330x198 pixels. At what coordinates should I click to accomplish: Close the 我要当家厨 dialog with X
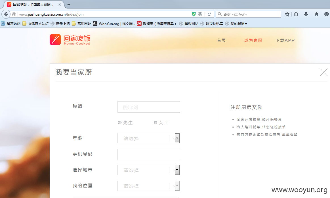(x=323, y=72)
